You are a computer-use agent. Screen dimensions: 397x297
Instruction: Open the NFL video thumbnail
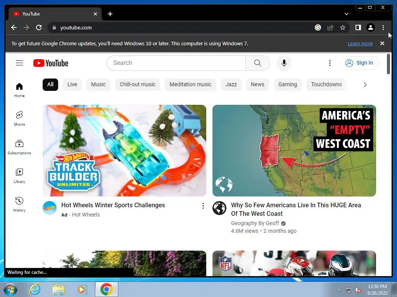(294, 263)
